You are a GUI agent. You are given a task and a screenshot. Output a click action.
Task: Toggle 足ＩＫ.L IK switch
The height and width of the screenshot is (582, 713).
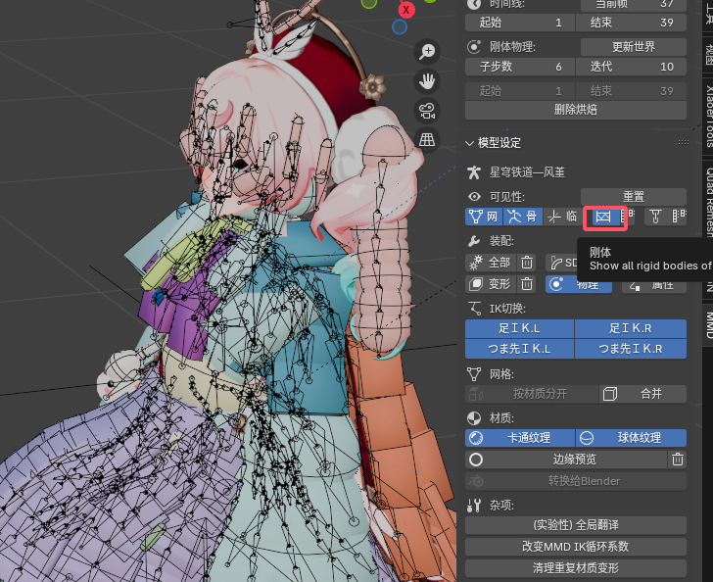click(x=519, y=328)
